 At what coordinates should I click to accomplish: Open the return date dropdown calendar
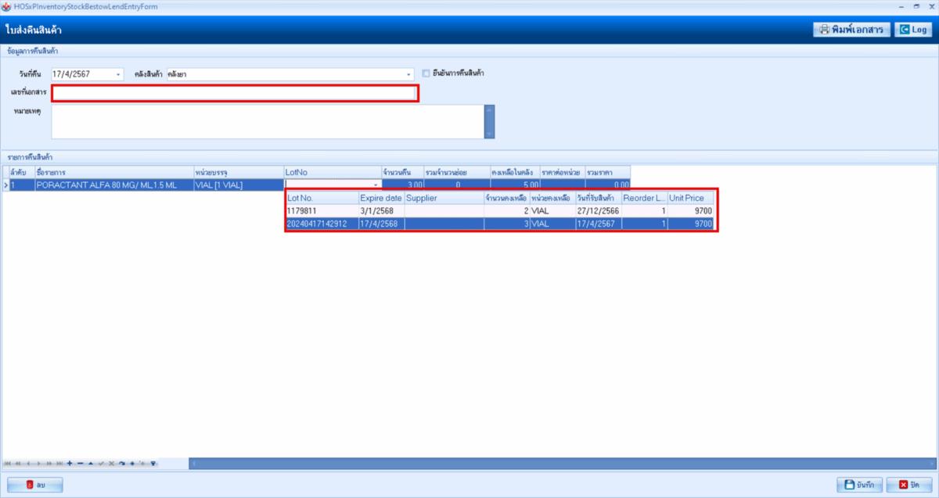(x=118, y=74)
